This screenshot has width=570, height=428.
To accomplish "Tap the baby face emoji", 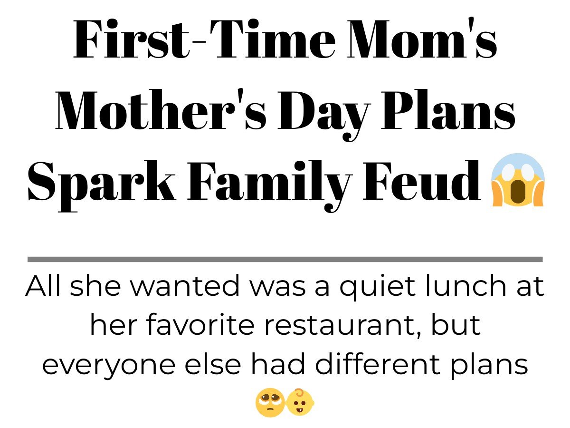I will pos(300,403).
